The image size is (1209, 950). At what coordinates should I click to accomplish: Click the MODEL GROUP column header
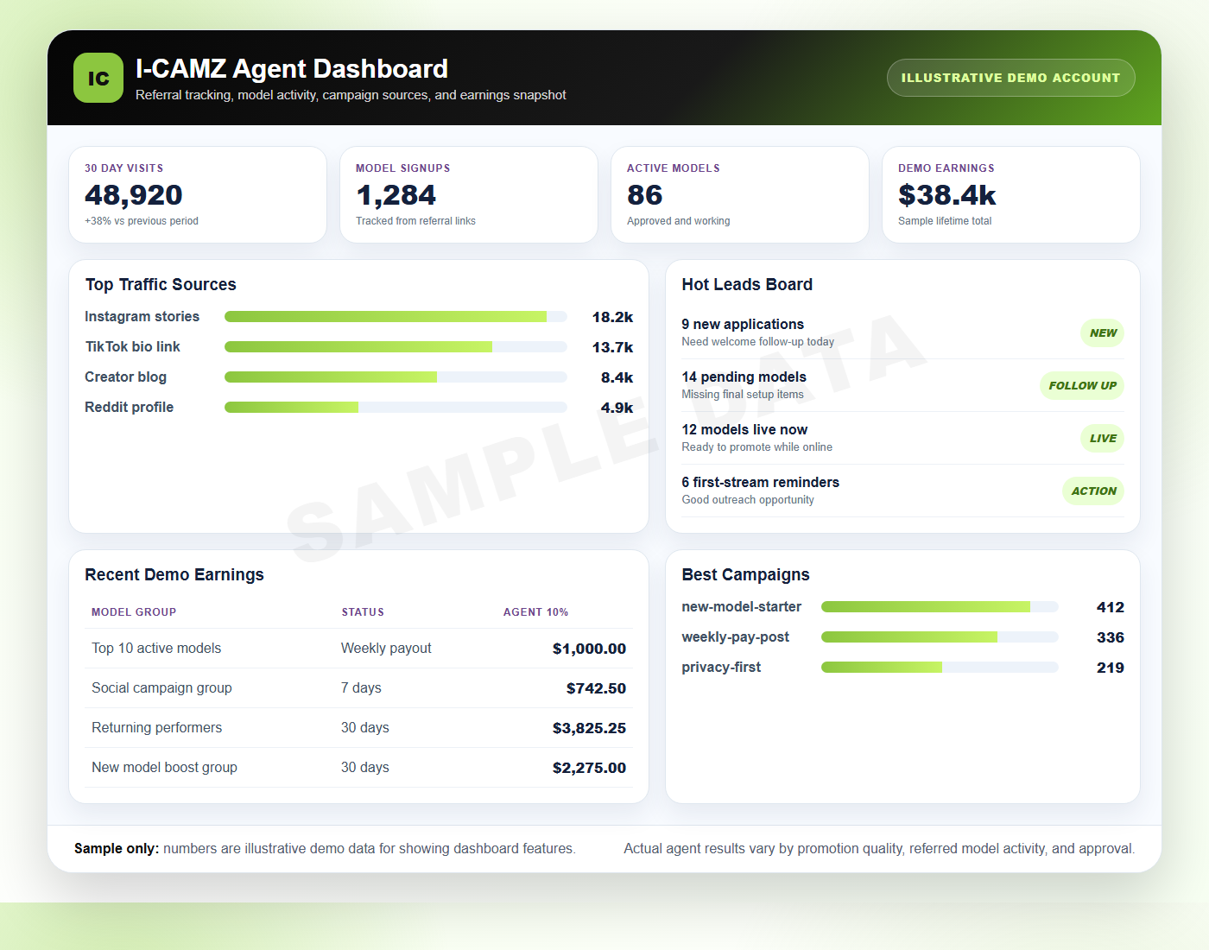coord(134,612)
